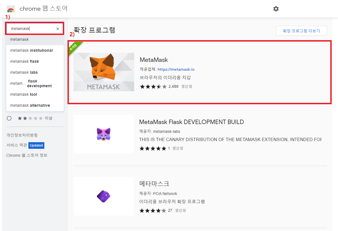Open the 메타마스크 POA Network icon

(x=104, y=196)
